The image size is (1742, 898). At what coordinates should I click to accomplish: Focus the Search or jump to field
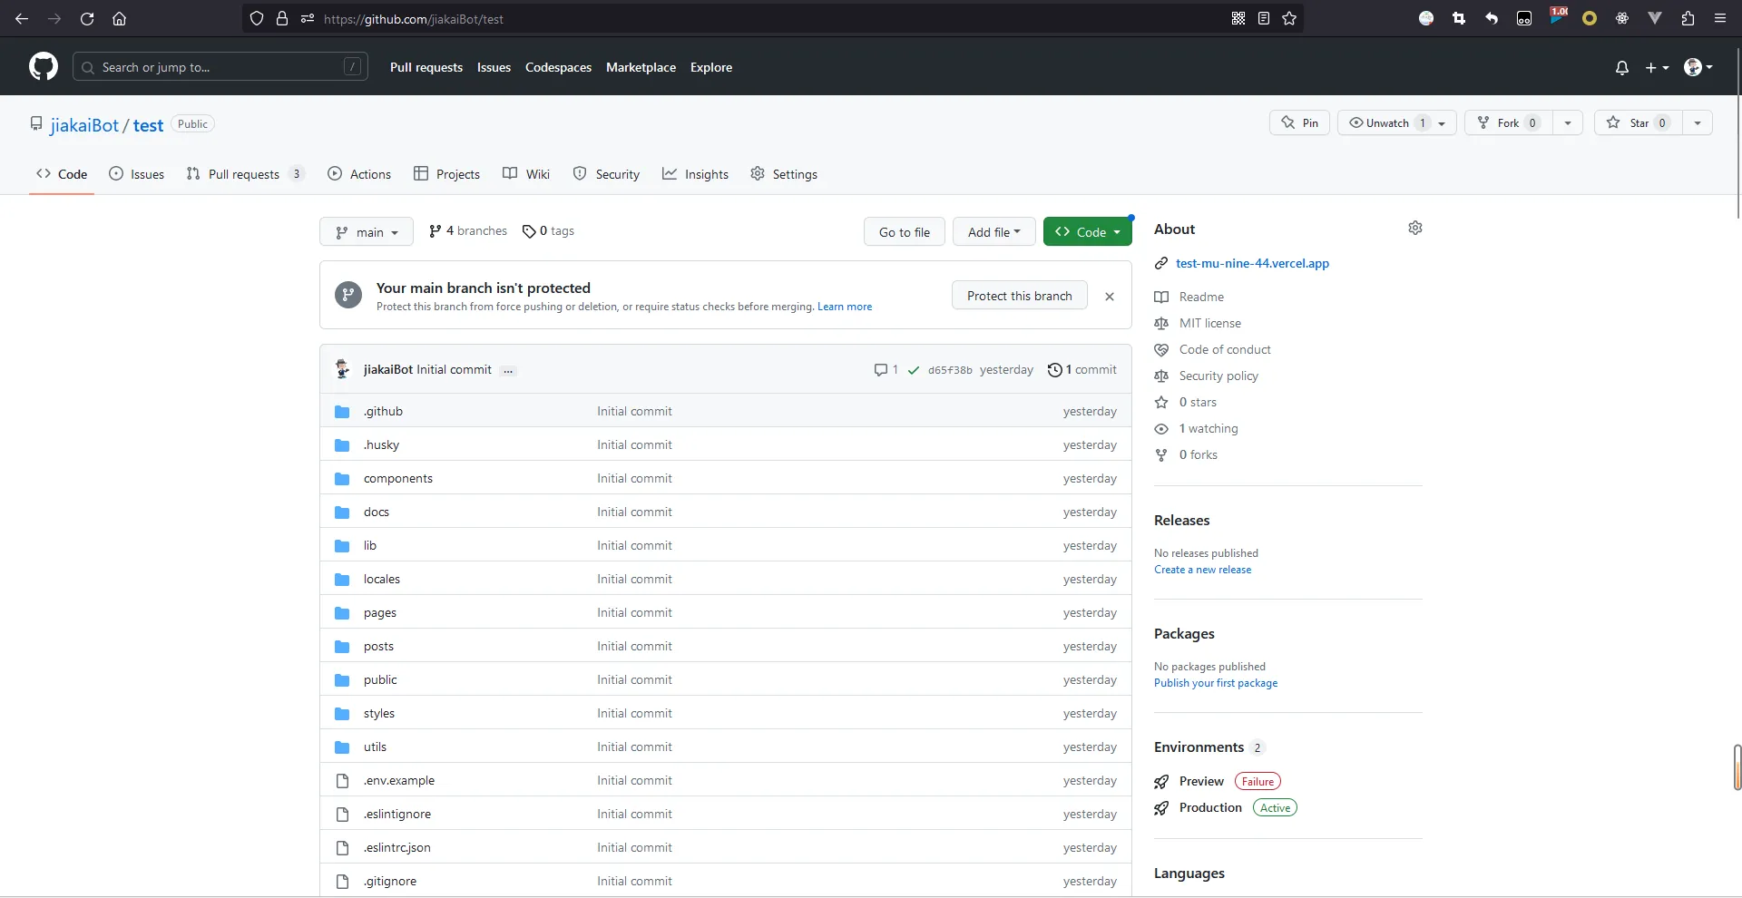pos(220,67)
